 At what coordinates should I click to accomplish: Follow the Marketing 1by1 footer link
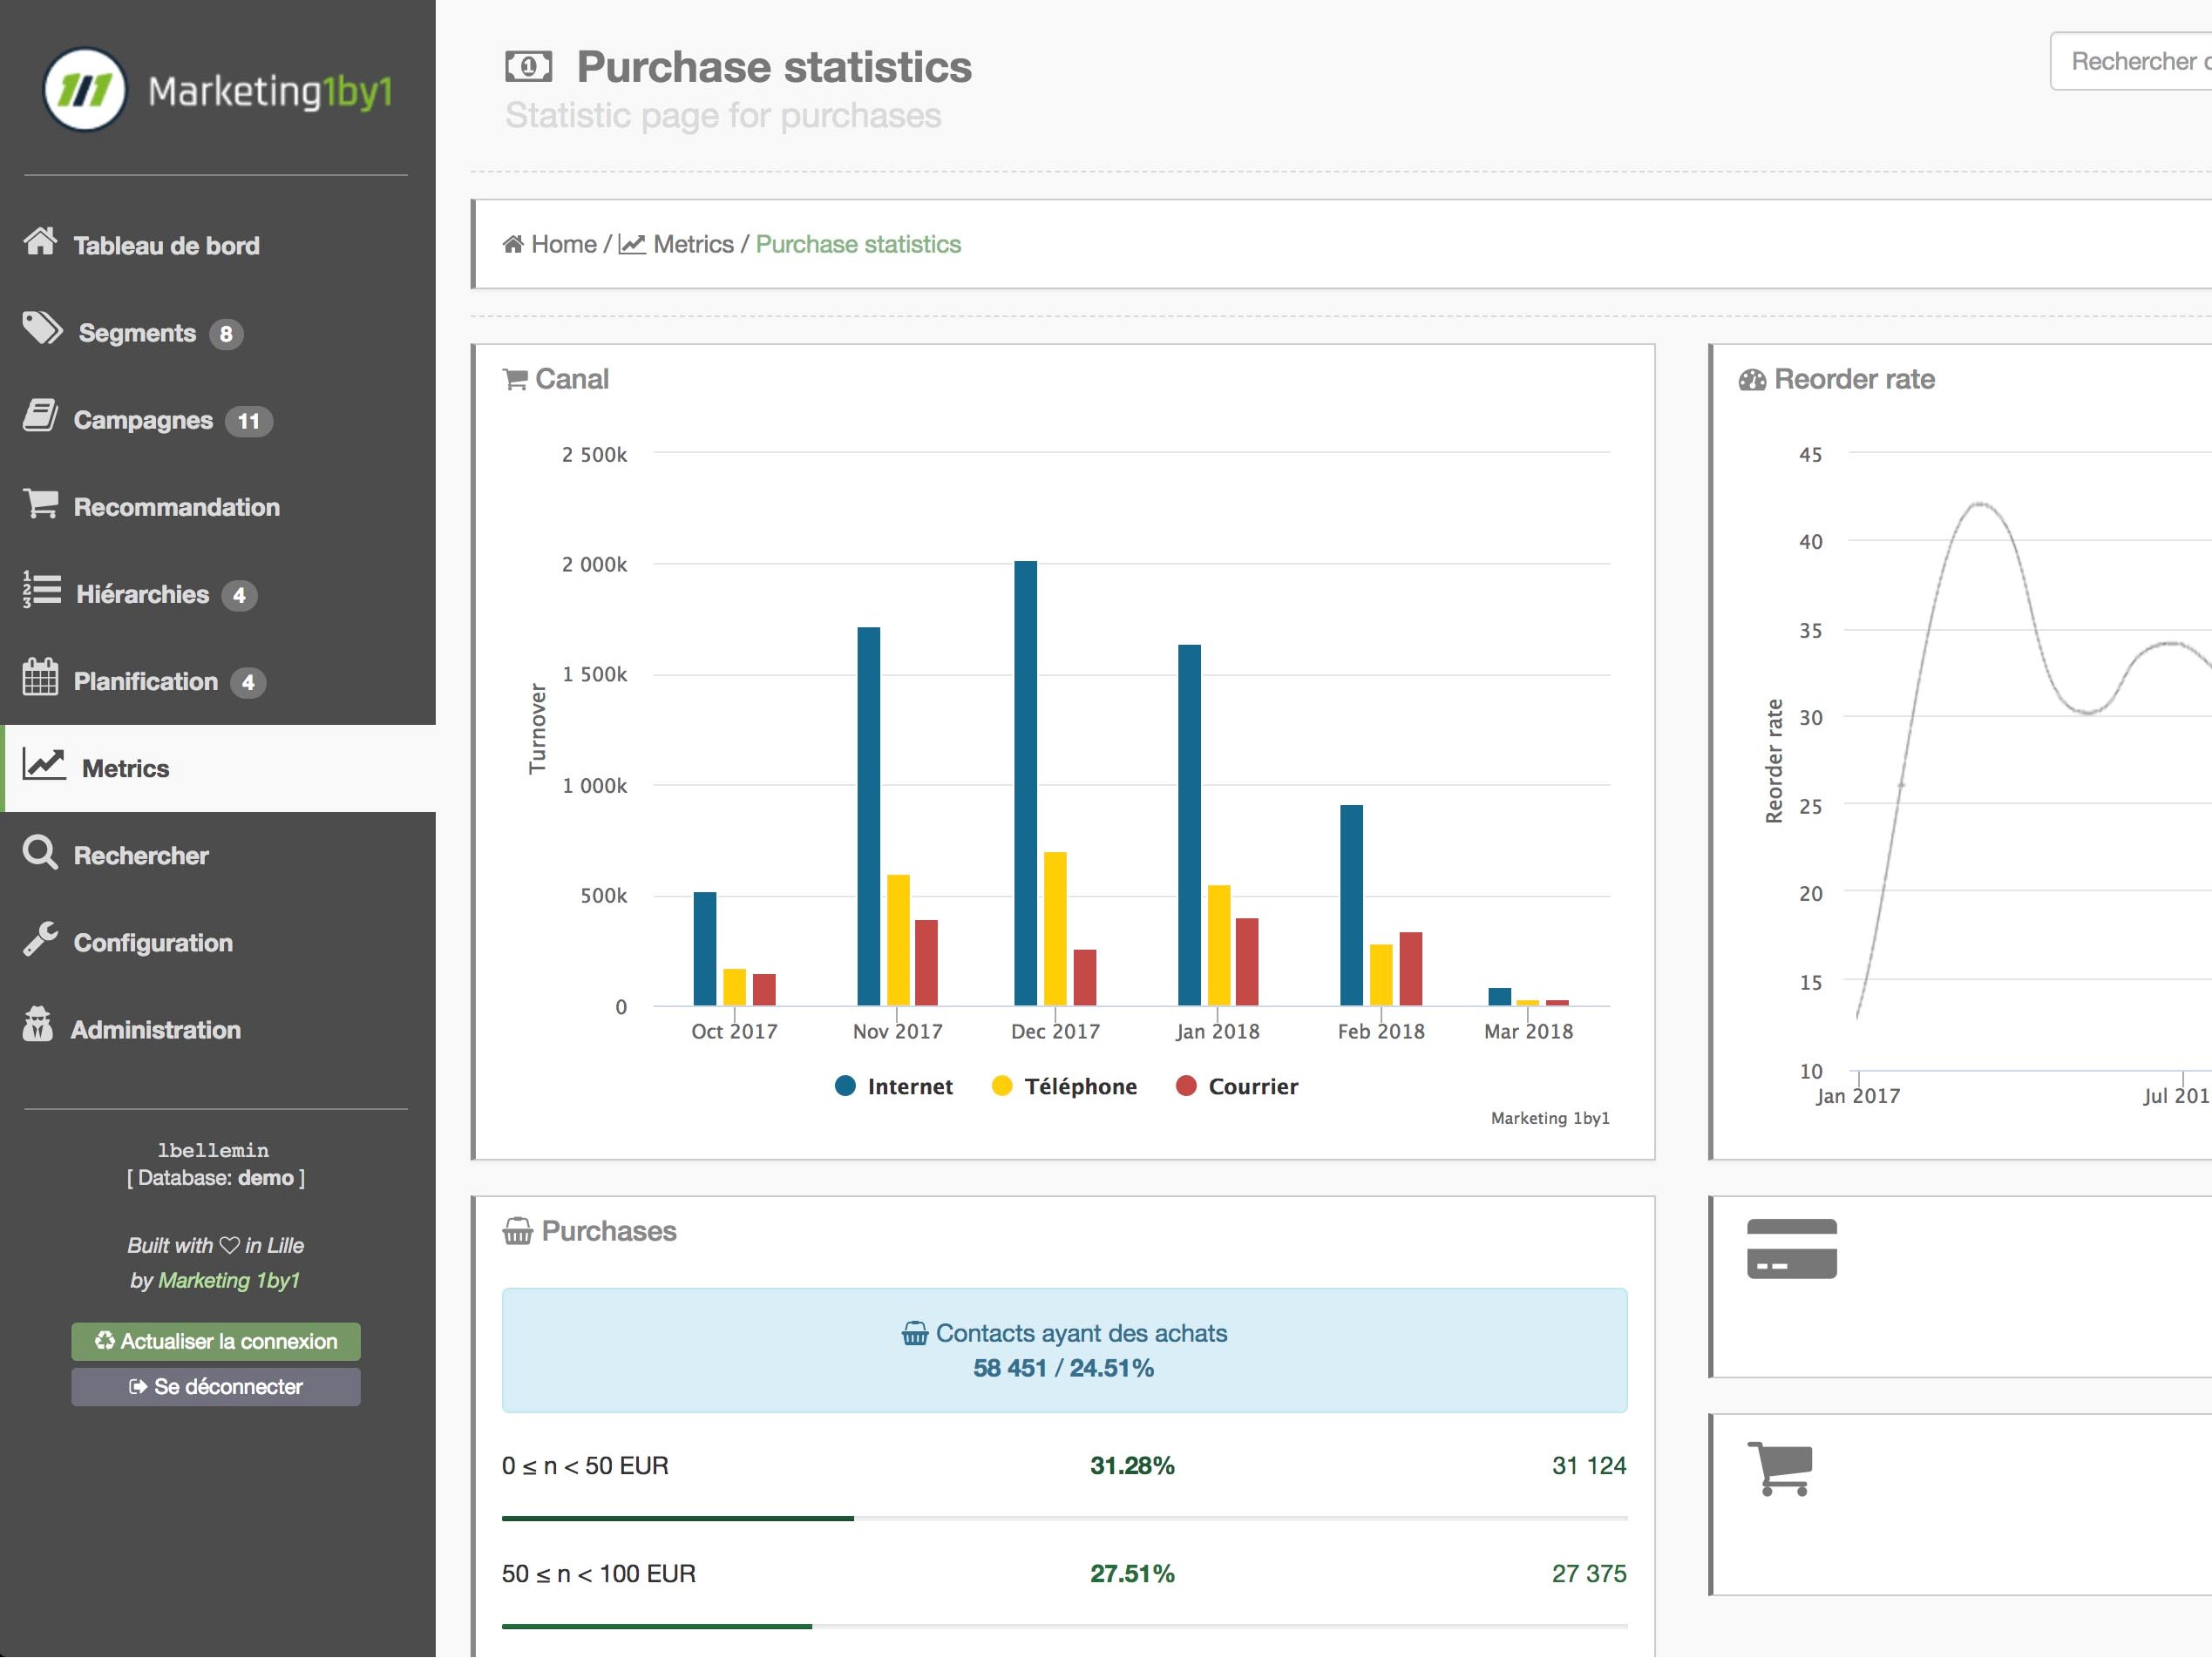pyautogui.click(x=229, y=1282)
